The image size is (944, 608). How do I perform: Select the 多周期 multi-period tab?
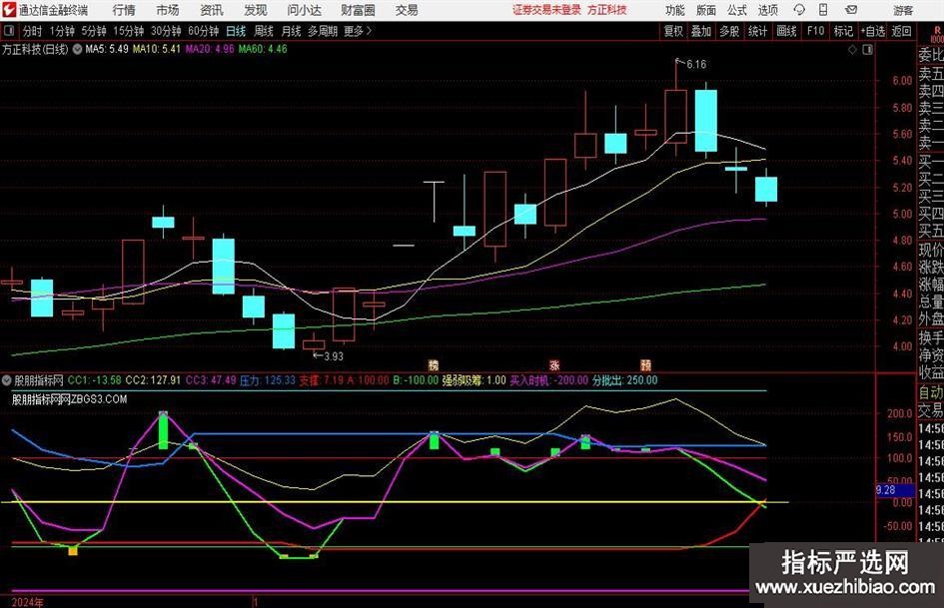[323, 31]
